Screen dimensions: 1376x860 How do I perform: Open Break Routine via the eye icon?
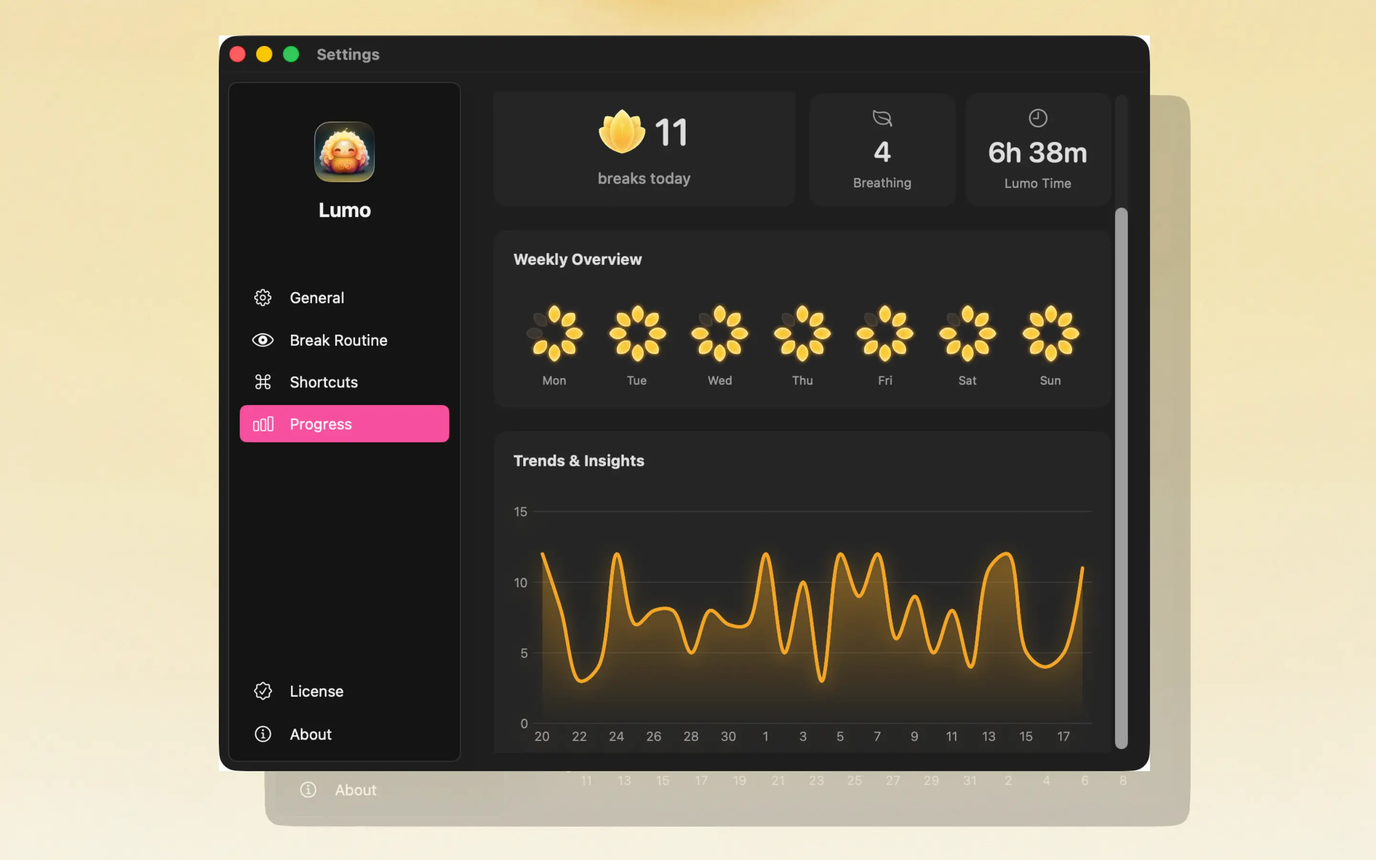[263, 340]
